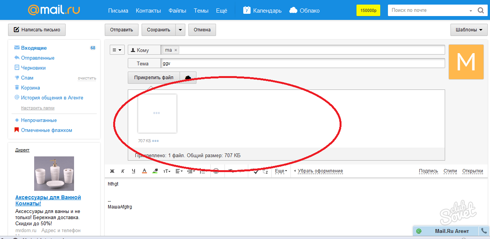
Task: Open the Письма menu
Action: click(118, 11)
